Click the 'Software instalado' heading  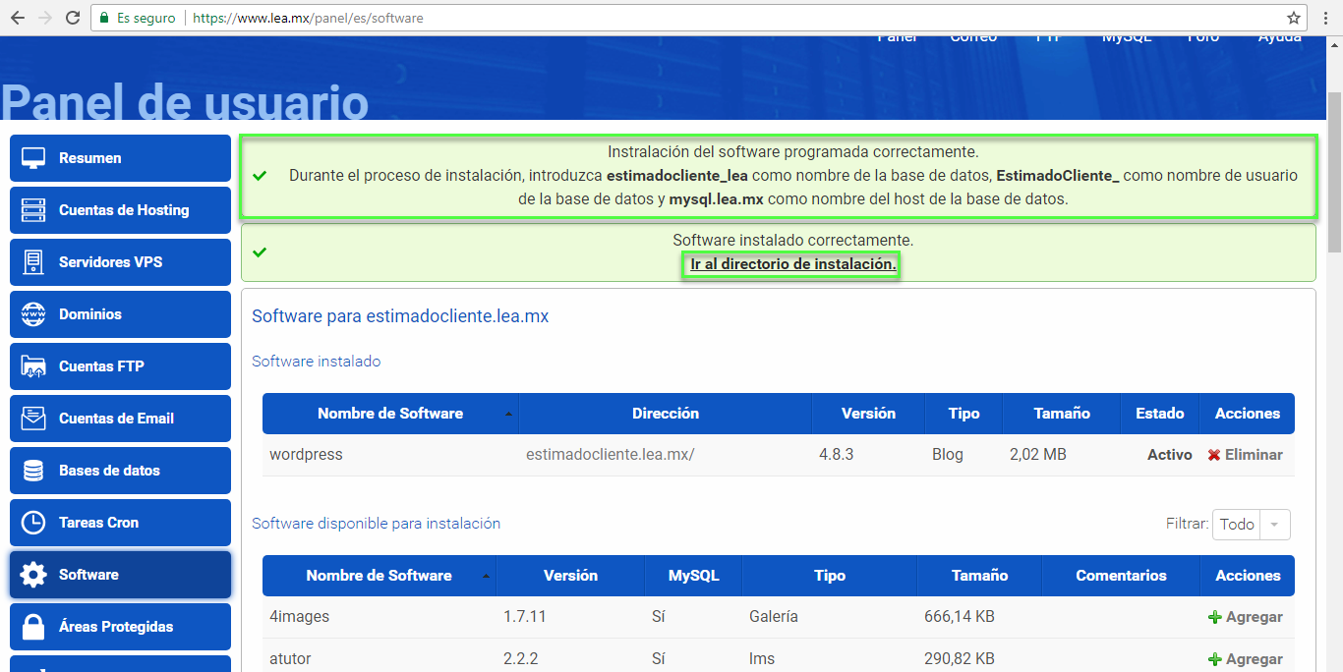coord(316,362)
